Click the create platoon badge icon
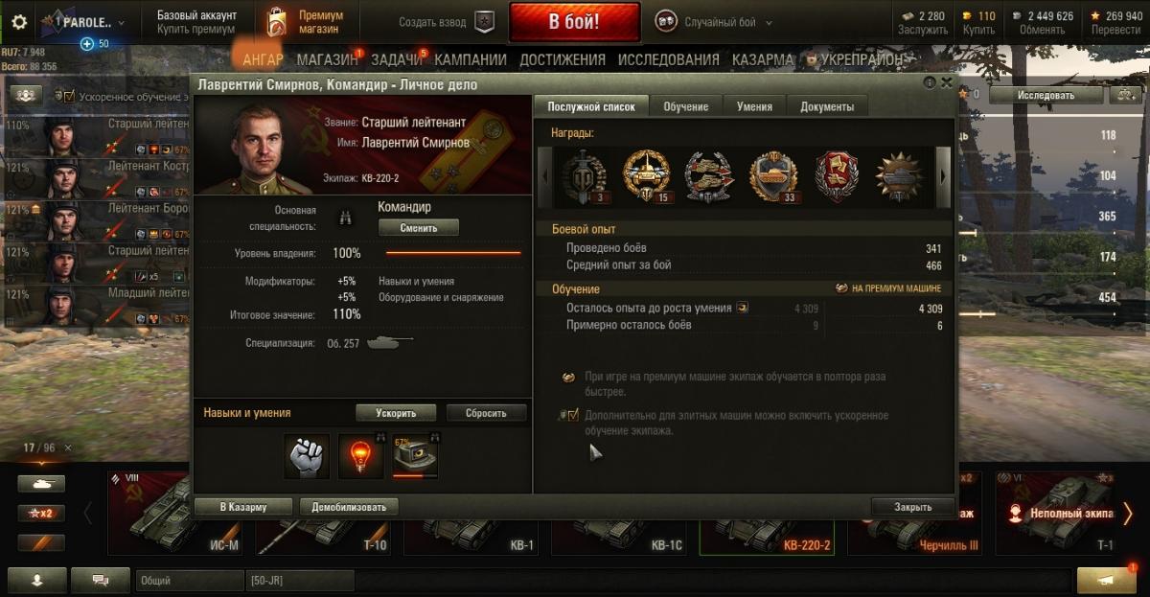This screenshot has width=1150, height=597. [x=486, y=22]
